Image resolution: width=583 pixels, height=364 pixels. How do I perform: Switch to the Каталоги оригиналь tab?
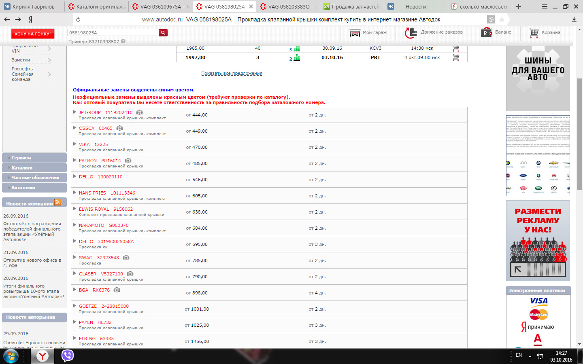[x=97, y=6]
